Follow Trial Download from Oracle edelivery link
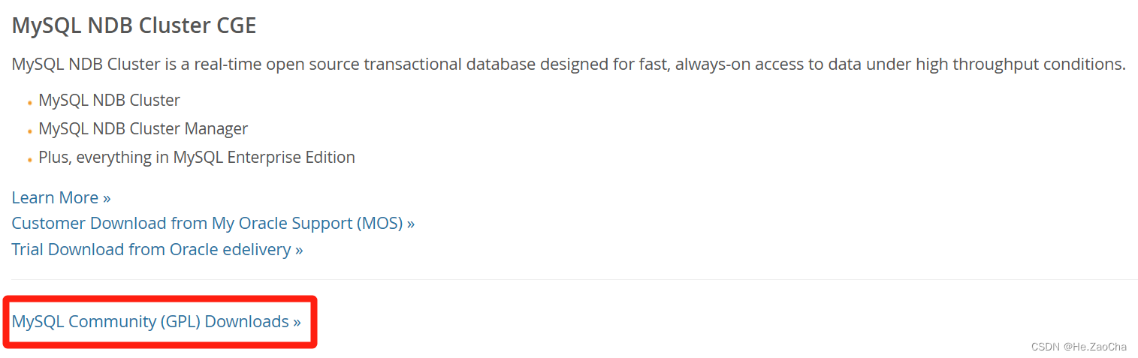The image size is (1138, 358). tap(157, 249)
